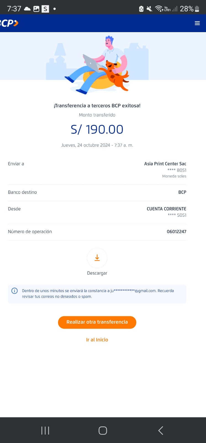Tap the muted sound status icon

tap(149, 9)
